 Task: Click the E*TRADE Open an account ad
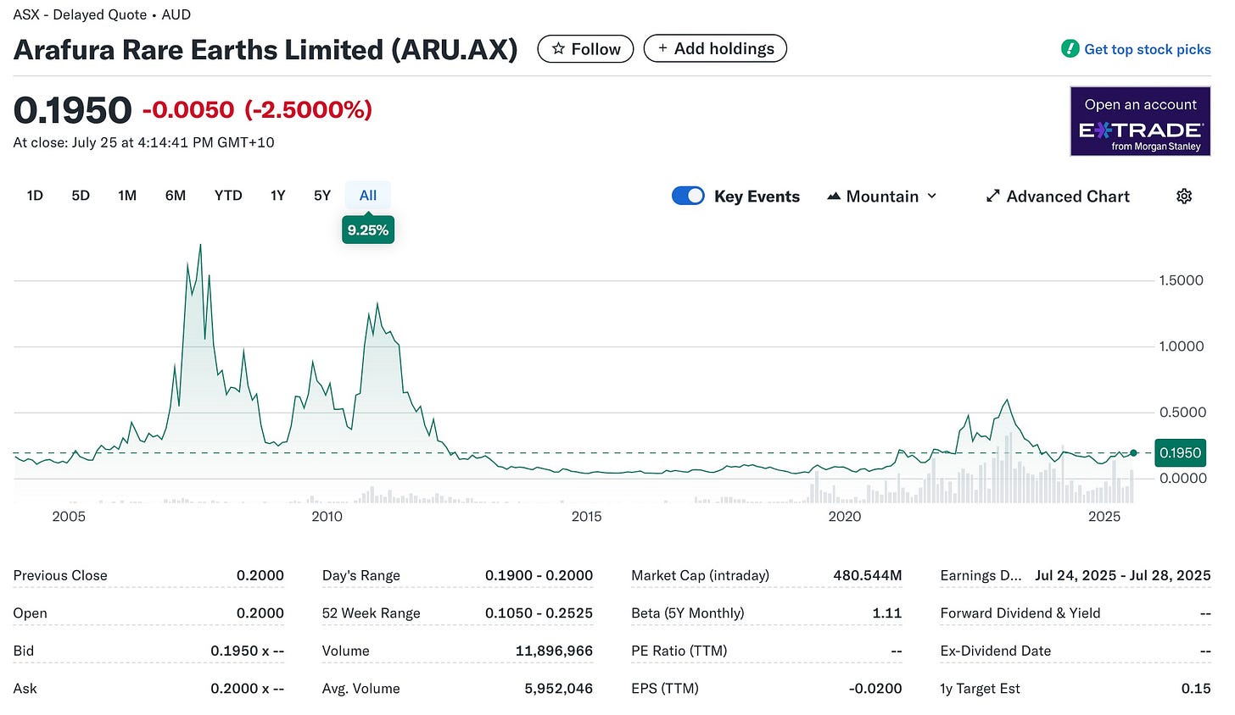pos(1140,121)
